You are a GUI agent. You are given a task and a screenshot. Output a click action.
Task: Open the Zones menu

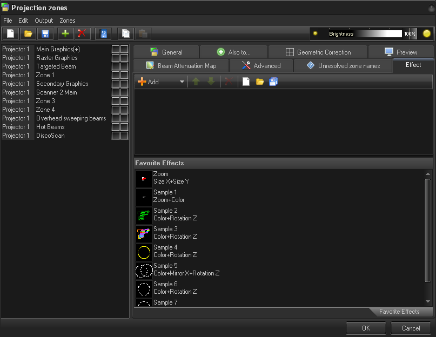(68, 21)
